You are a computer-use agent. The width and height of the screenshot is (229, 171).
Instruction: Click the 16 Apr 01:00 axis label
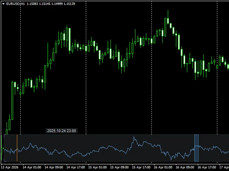tap(163, 167)
